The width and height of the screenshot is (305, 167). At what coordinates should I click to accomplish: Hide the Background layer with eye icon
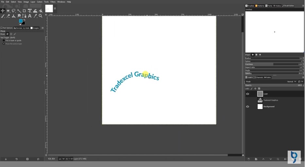click(247, 107)
